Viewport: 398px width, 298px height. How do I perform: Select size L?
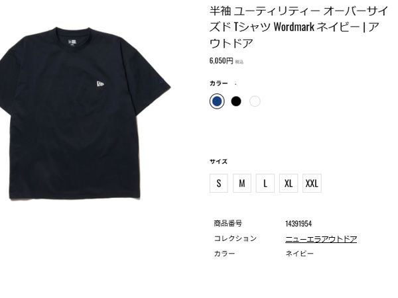coord(265,183)
